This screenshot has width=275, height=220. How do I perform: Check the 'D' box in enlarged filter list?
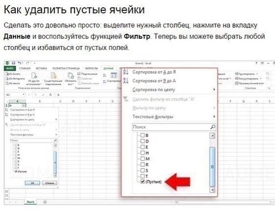coord(142,141)
